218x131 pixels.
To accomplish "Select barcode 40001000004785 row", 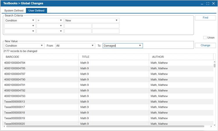I will [108, 68].
